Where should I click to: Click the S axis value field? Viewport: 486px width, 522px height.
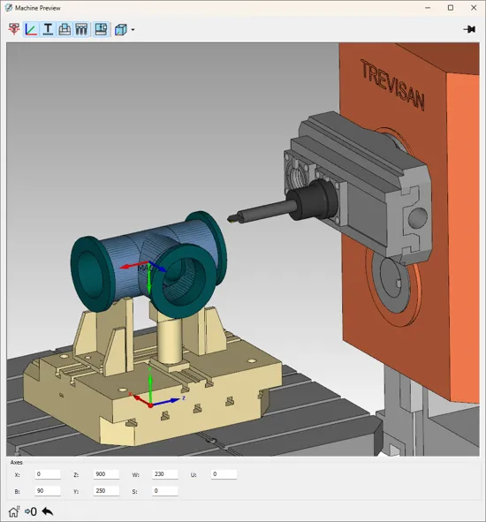(x=165, y=491)
